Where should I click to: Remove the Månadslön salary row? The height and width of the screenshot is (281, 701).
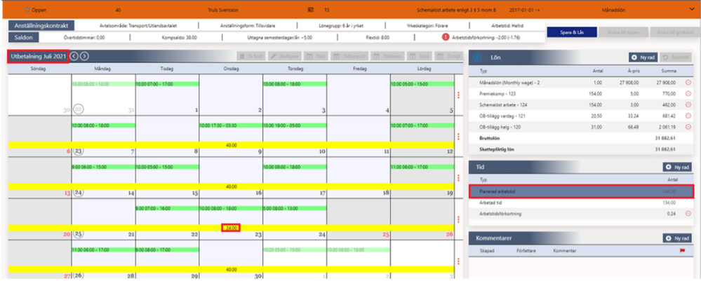688,83
